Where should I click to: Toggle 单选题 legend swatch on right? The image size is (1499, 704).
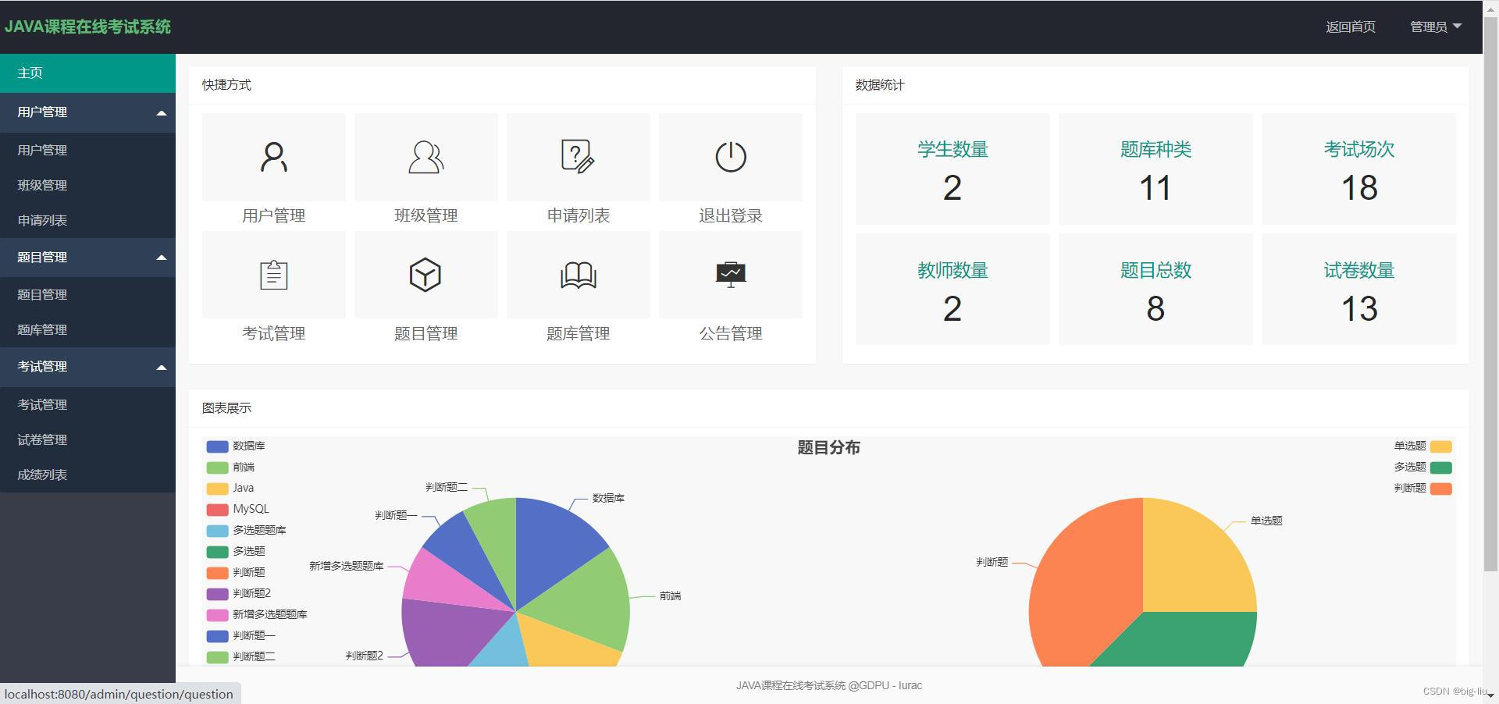pyautogui.click(x=1441, y=446)
